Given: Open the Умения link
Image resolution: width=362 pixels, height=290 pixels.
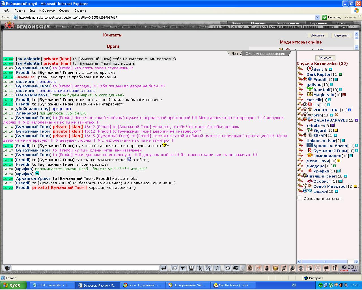Looking at the screenshot, I should click(238, 27).
